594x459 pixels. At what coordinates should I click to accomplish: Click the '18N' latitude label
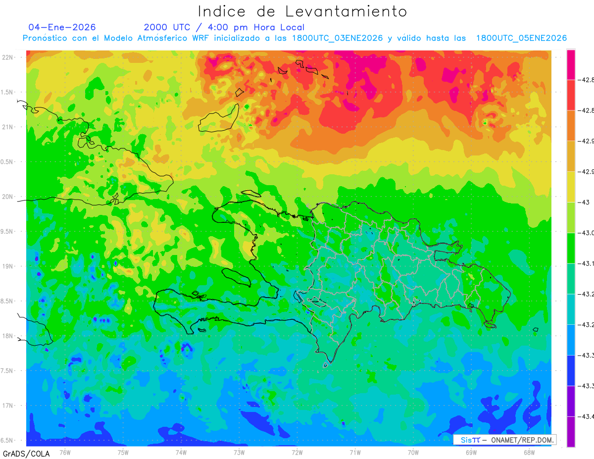7,336
